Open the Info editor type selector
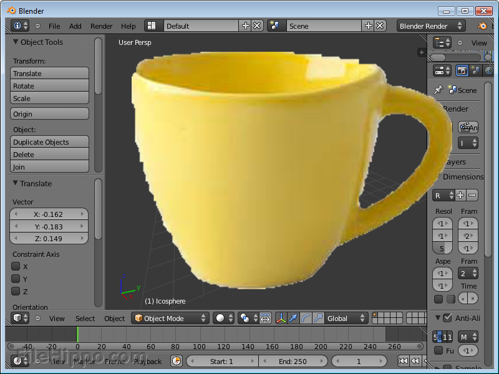499x374 pixels. point(20,26)
